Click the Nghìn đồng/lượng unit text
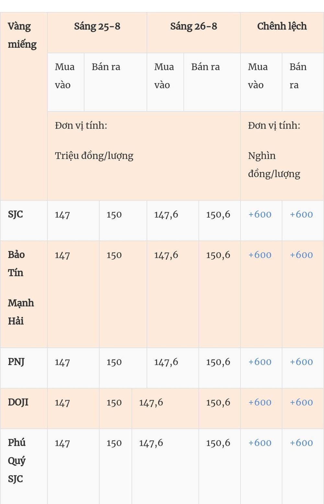The image size is (324, 504). click(x=274, y=165)
